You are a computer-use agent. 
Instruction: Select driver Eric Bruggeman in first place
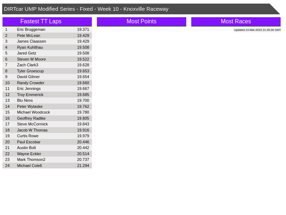click(31, 29)
